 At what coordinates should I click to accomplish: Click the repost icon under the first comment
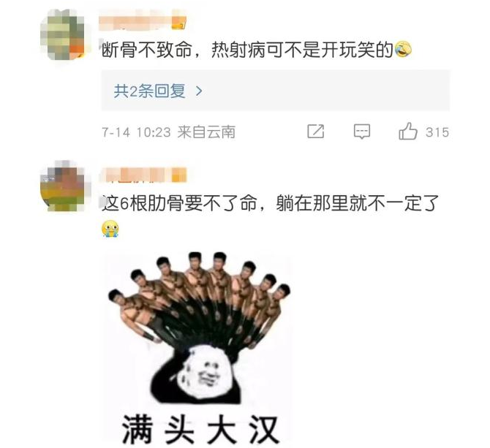click(316, 132)
